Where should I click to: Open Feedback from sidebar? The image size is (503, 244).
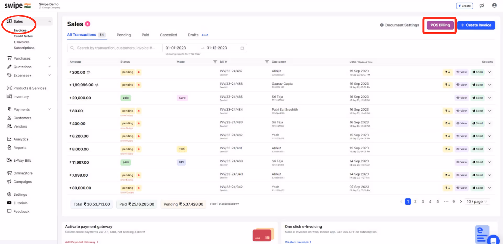click(x=18, y=211)
